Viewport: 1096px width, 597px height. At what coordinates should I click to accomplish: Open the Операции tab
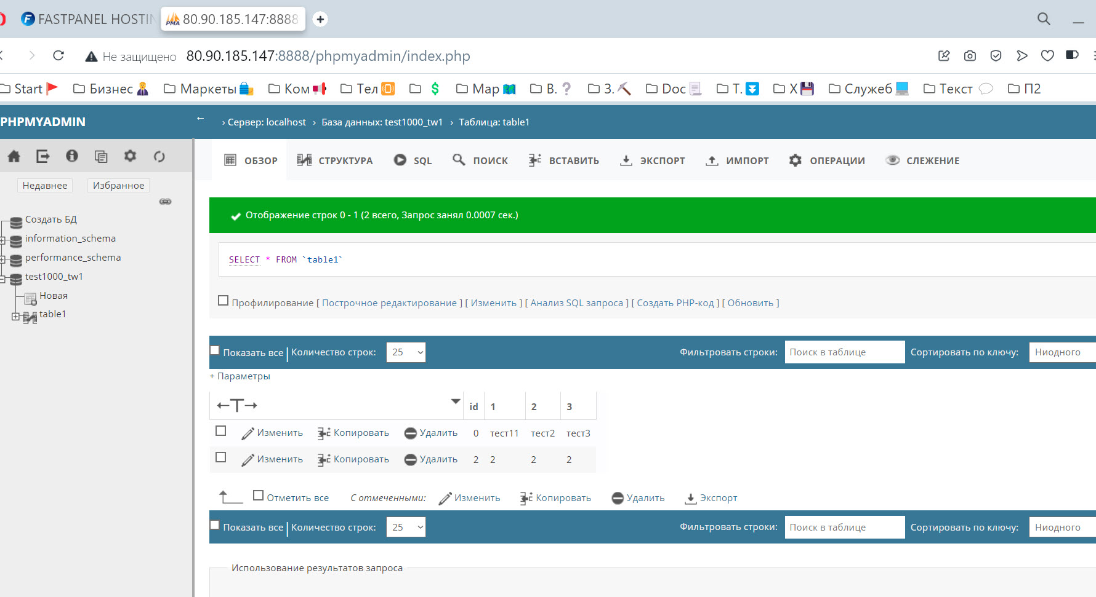point(827,160)
